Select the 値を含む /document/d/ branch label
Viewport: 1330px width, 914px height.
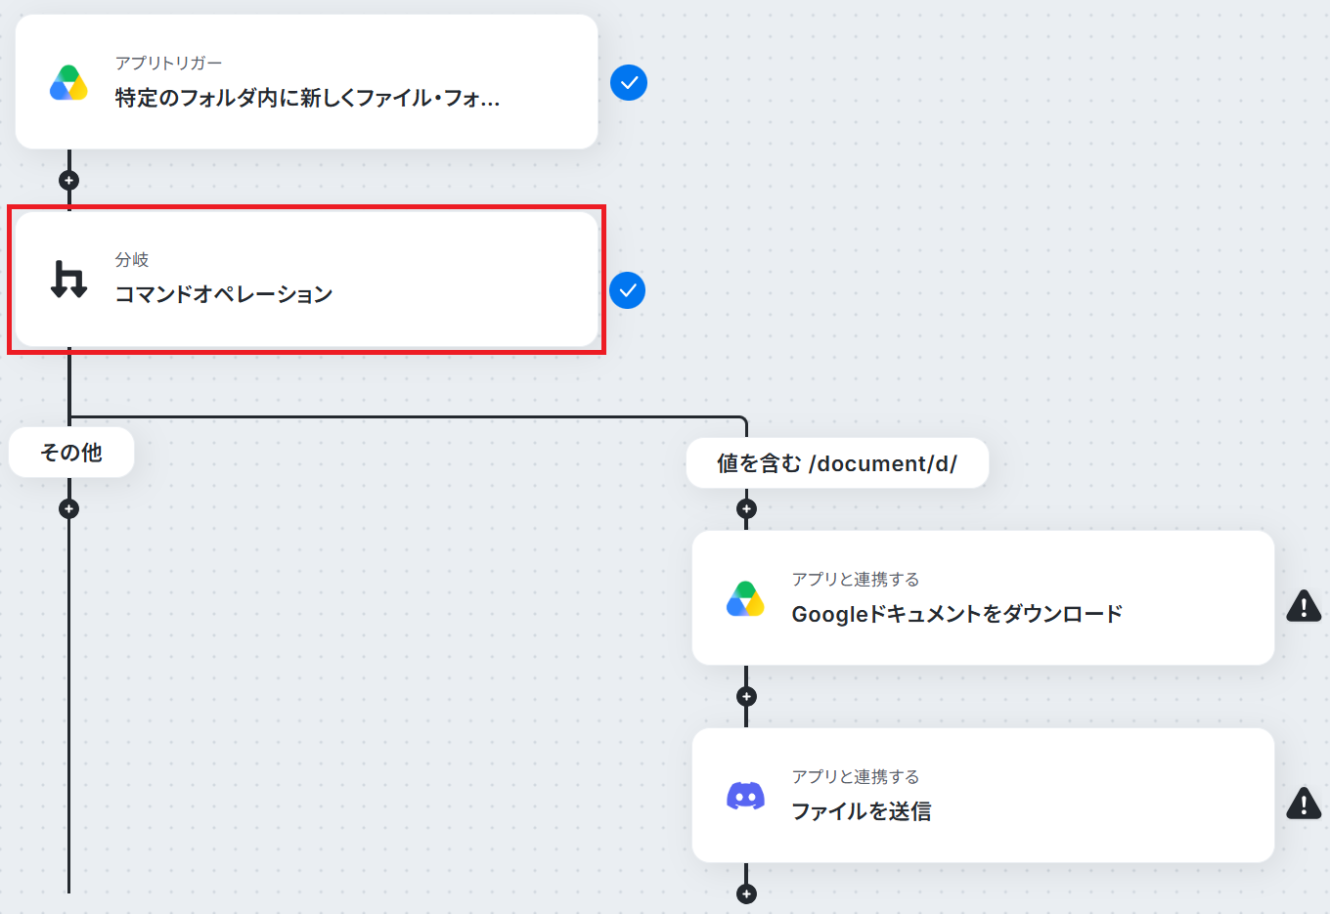point(837,463)
